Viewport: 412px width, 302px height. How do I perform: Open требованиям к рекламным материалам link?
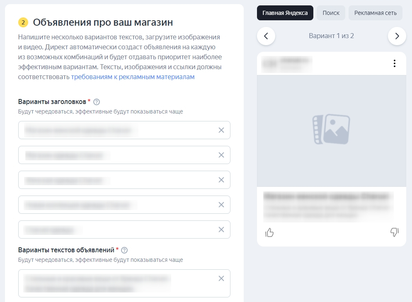tap(133, 77)
